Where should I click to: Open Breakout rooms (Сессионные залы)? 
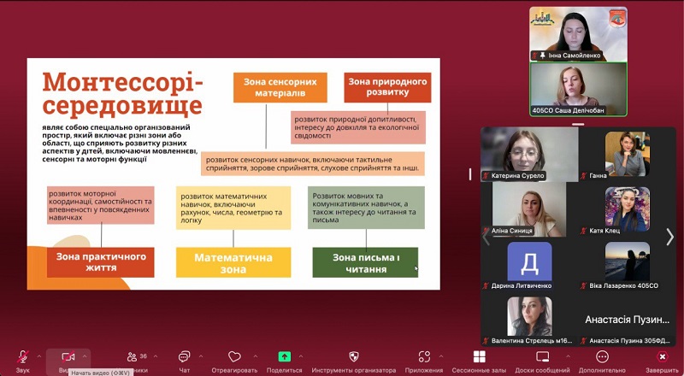tap(479, 357)
